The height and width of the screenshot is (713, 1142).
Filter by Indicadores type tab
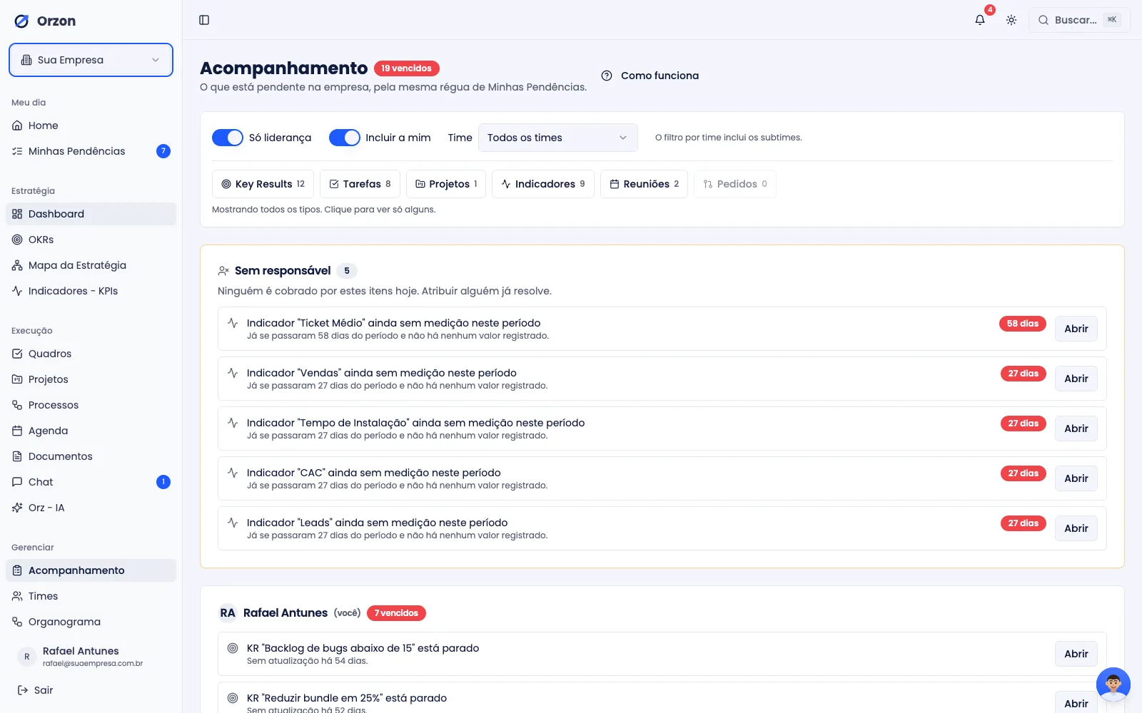(x=543, y=184)
